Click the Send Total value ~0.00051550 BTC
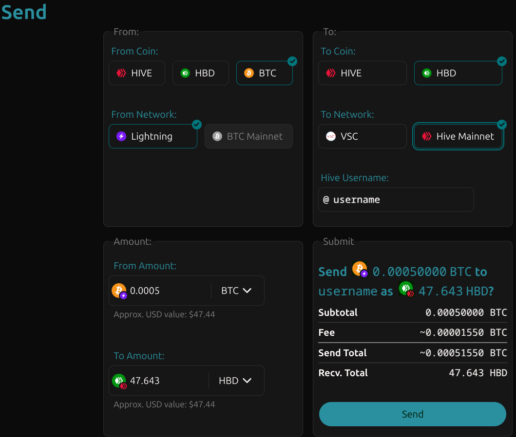 click(x=463, y=353)
